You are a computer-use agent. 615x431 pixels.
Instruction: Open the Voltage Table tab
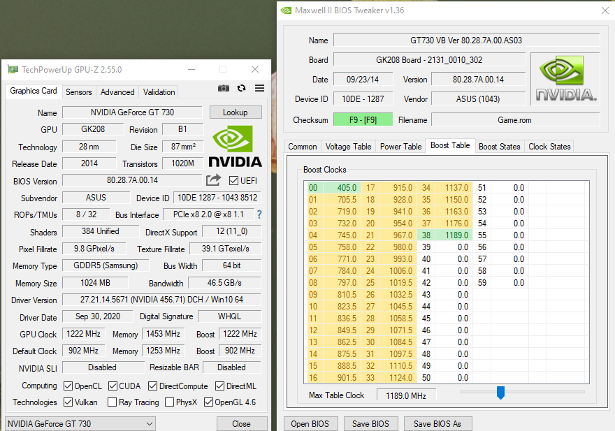point(348,146)
